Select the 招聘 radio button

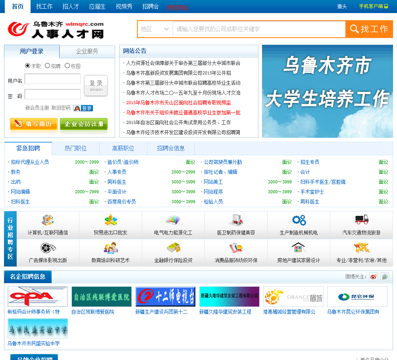point(47,66)
